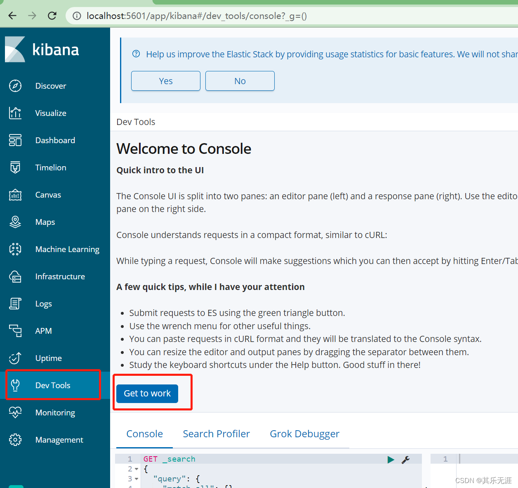Viewport: 518px width, 488px height.
Task: Switch to the Search Profiler tab
Action: [x=216, y=434]
